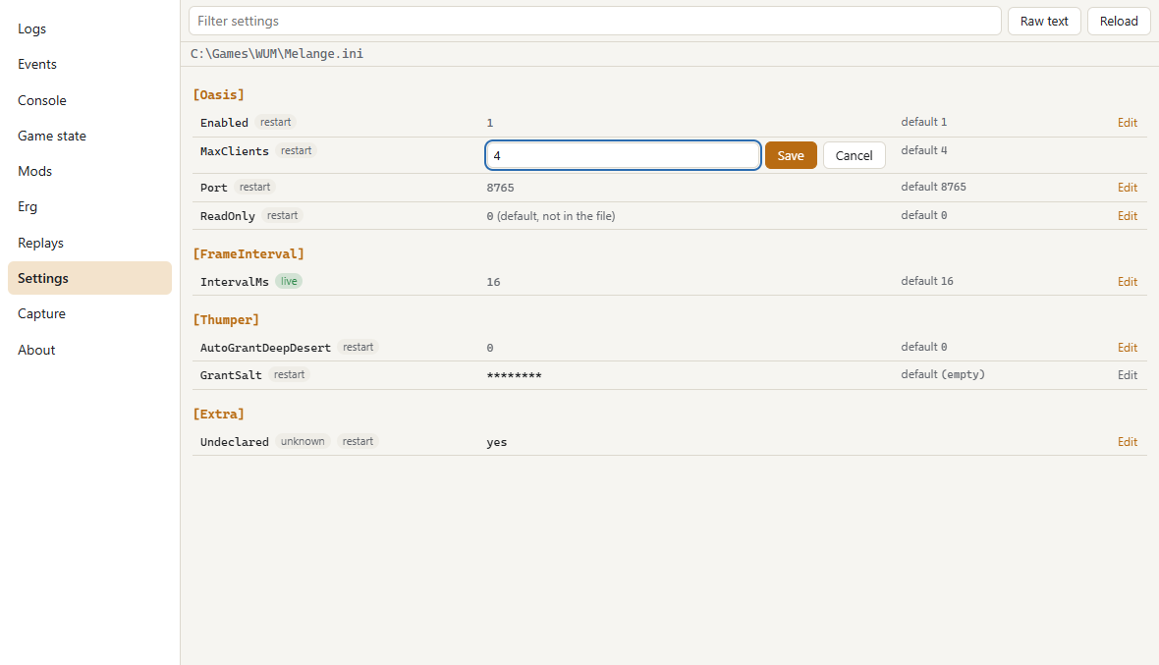Click default 16 text
This screenshot has width=1159, height=665.
[927, 281]
